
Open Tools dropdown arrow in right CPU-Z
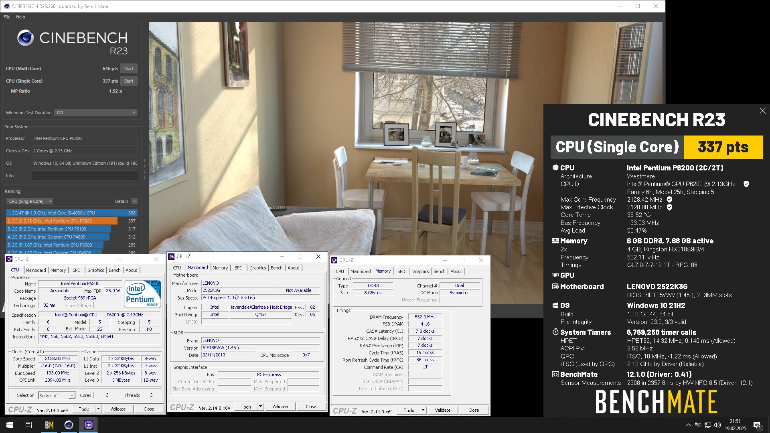coord(423,410)
